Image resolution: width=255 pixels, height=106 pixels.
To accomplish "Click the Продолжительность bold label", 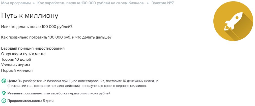I will tap(25, 101).
